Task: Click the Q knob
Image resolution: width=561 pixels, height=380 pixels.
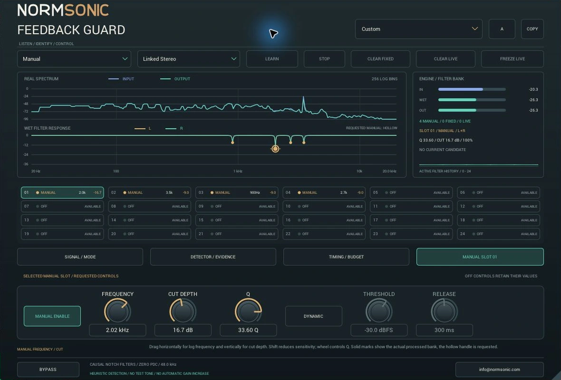Action: (x=248, y=311)
